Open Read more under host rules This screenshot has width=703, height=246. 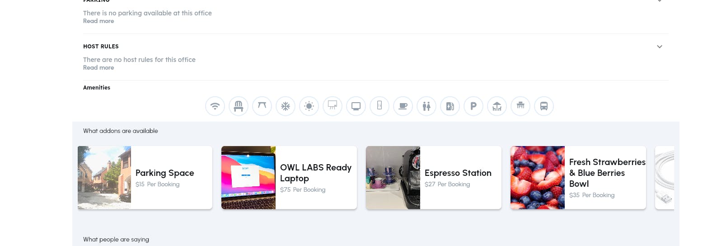[x=98, y=67]
